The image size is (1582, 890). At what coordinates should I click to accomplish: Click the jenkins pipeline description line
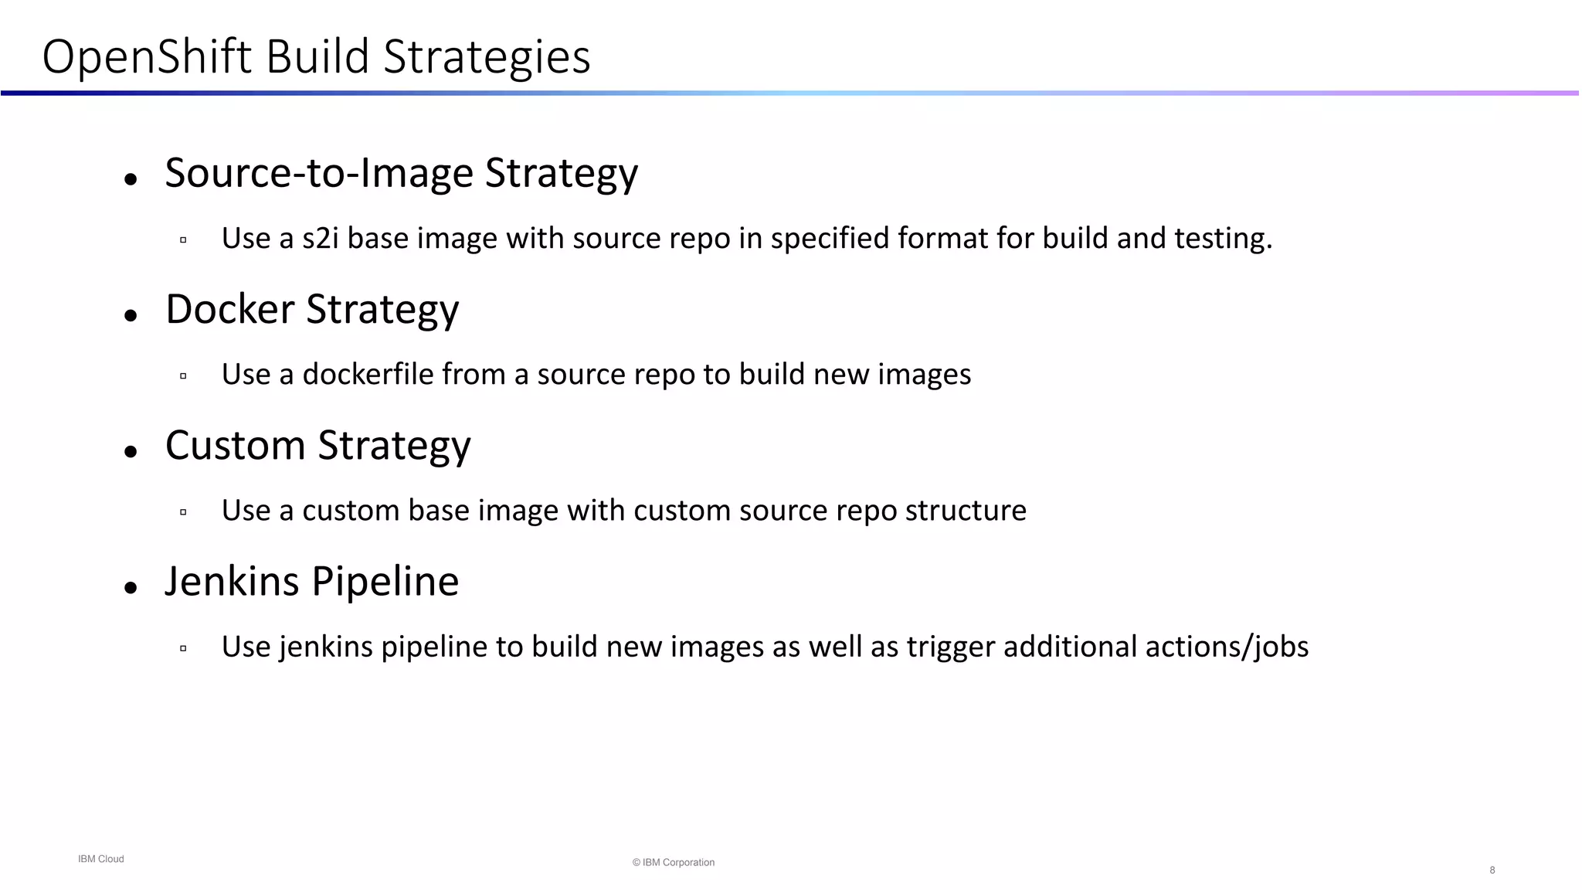click(765, 647)
